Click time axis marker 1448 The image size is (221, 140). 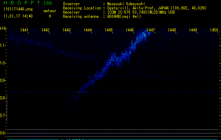pos(172,30)
